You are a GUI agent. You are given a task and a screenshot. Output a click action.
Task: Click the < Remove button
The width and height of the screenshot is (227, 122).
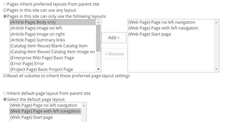point(114,54)
